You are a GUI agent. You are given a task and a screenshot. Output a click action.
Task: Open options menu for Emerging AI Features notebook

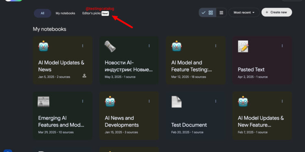[x=83, y=101]
